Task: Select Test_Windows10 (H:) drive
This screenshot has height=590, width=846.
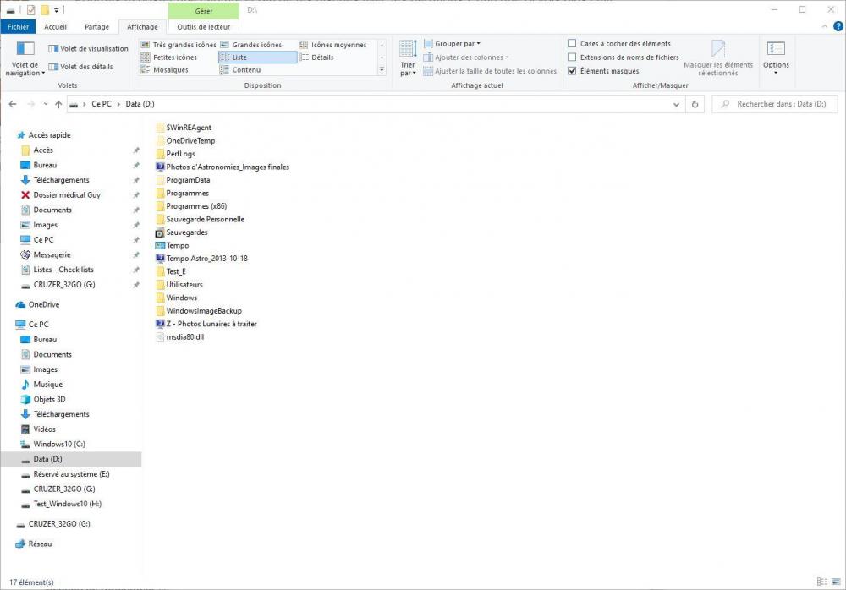Action: tap(61, 505)
